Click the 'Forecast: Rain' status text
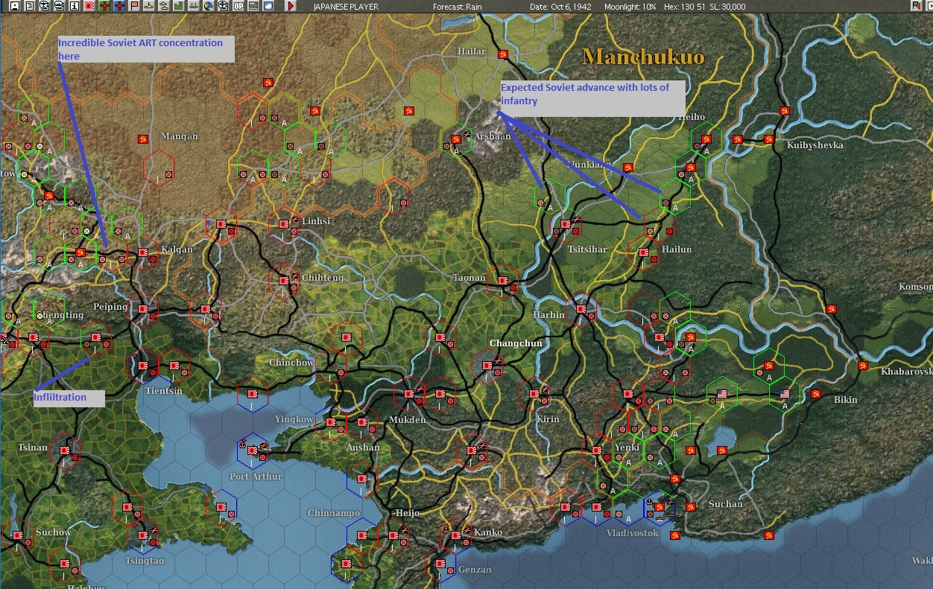 pos(458,7)
